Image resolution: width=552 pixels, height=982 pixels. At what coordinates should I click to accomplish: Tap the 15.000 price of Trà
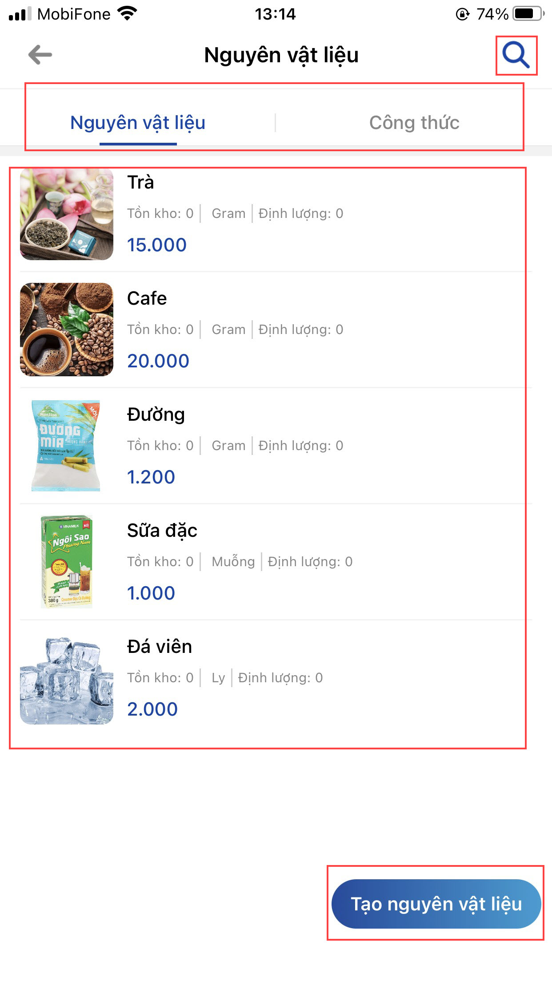point(156,245)
